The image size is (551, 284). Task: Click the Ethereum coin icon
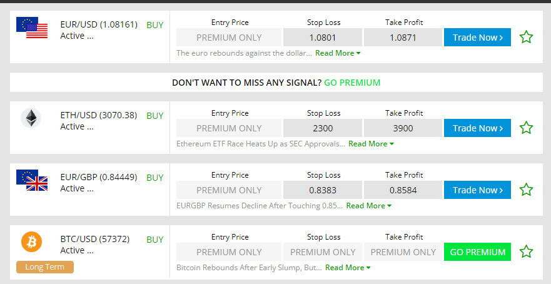point(31,118)
